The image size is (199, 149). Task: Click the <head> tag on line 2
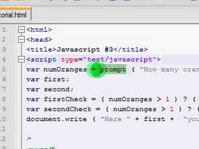[39, 40]
